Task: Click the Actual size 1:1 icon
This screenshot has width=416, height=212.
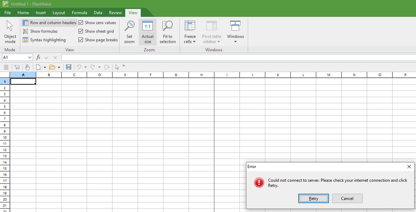Action: (148, 26)
